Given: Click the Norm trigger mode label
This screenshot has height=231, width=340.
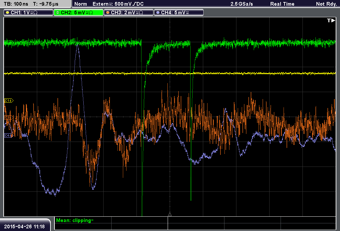Looking at the screenshot, I should [81, 4].
